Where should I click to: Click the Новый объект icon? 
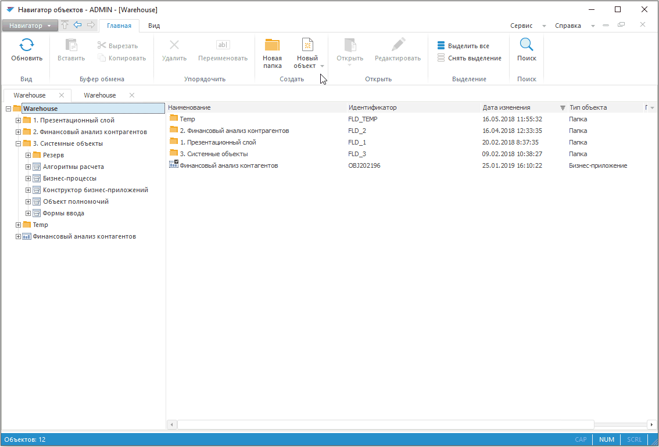point(307,45)
